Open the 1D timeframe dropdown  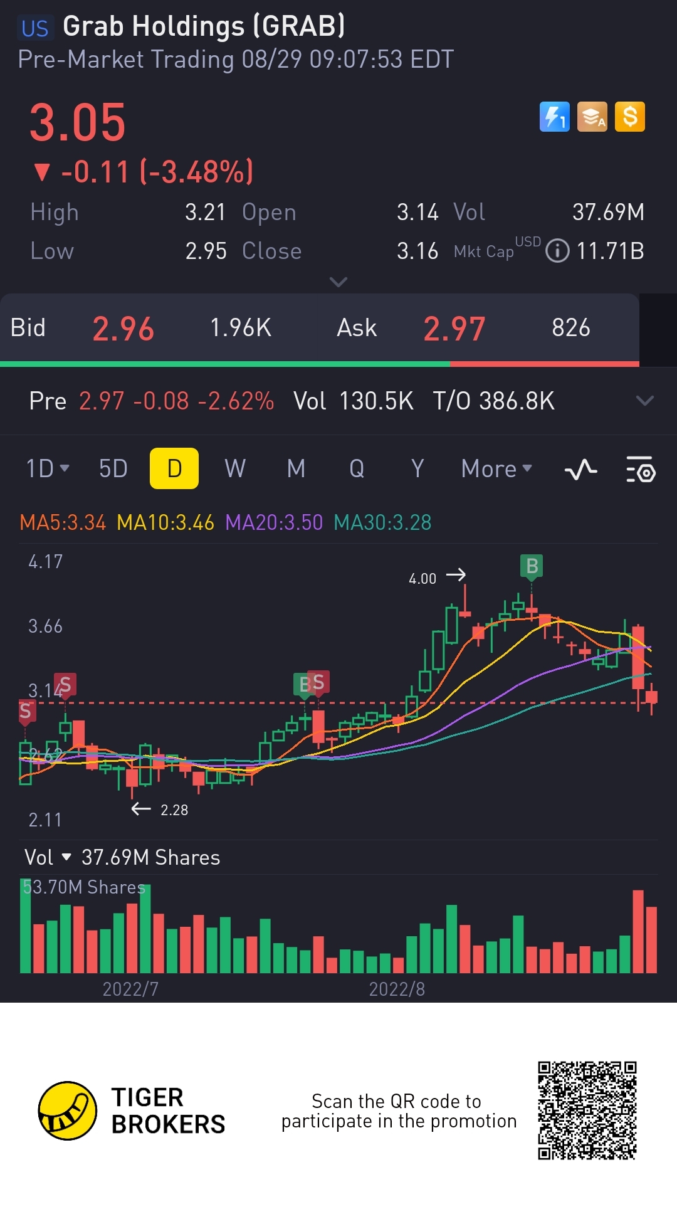(48, 468)
